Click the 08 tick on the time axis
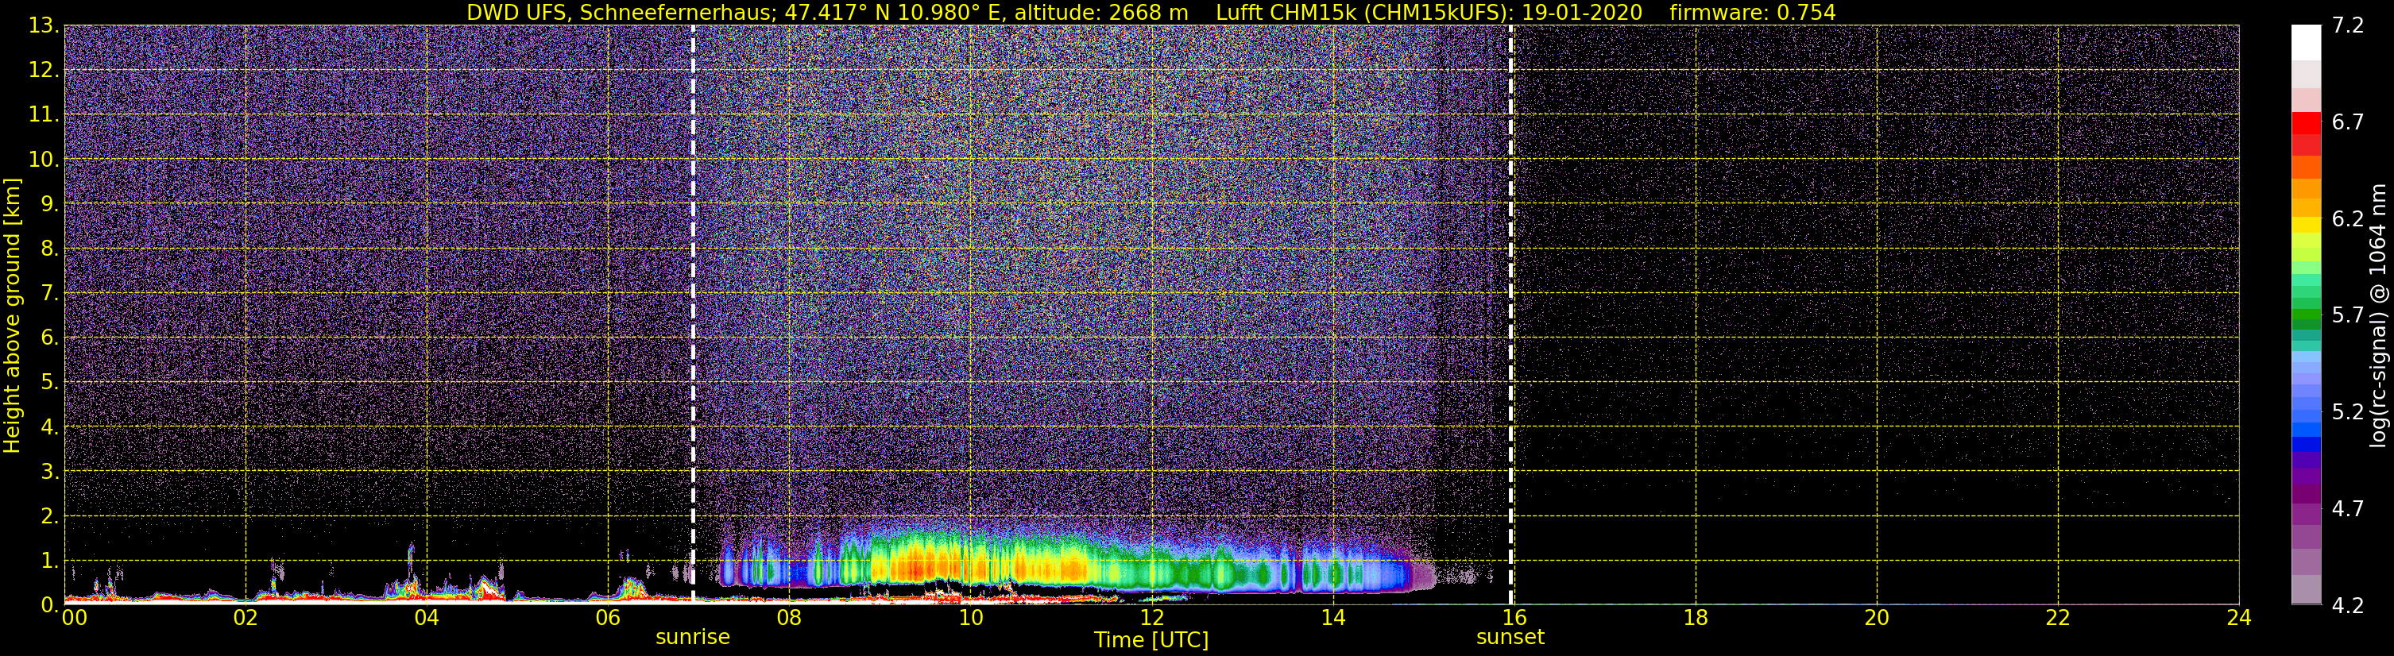The image size is (2394, 656). [789, 618]
